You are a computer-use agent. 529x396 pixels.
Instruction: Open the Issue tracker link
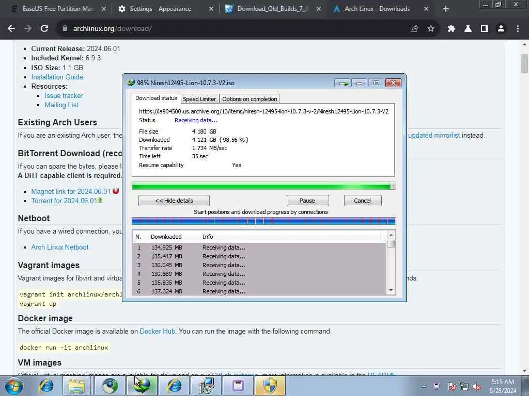click(64, 95)
